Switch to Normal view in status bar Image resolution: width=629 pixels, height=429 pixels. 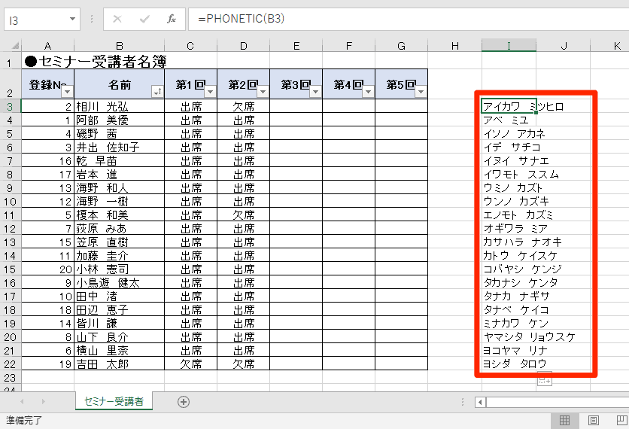[x=564, y=420]
